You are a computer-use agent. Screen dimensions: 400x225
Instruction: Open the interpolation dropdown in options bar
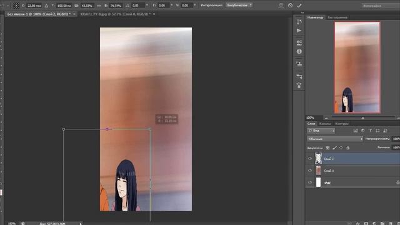tap(239, 6)
